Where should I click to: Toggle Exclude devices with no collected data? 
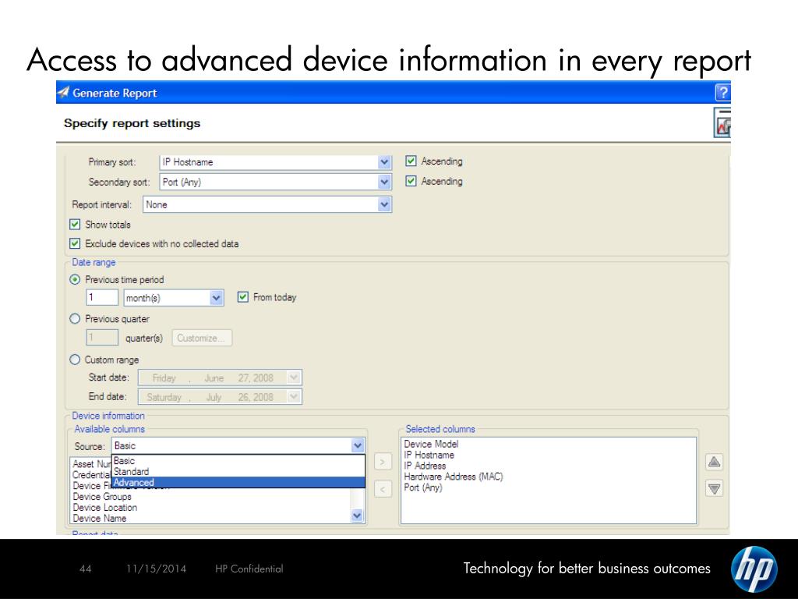tap(75, 243)
